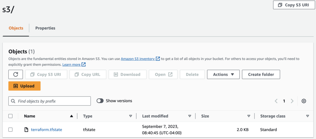Sort by Name column ascending arrow
The height and width of the screenshot is (139, 316).
(71, 116)
